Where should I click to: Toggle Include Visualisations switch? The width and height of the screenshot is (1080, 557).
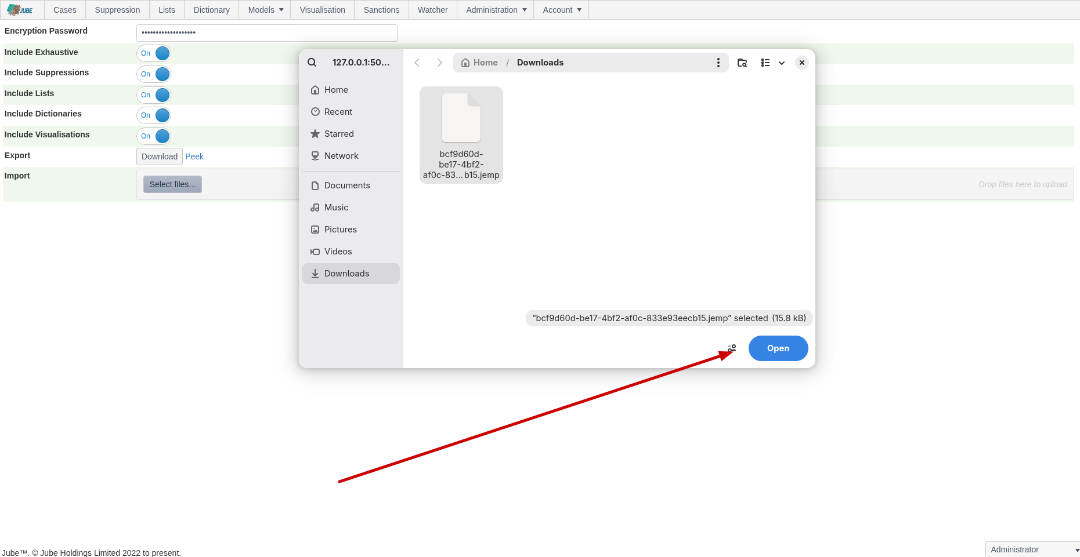click(154, 136)
